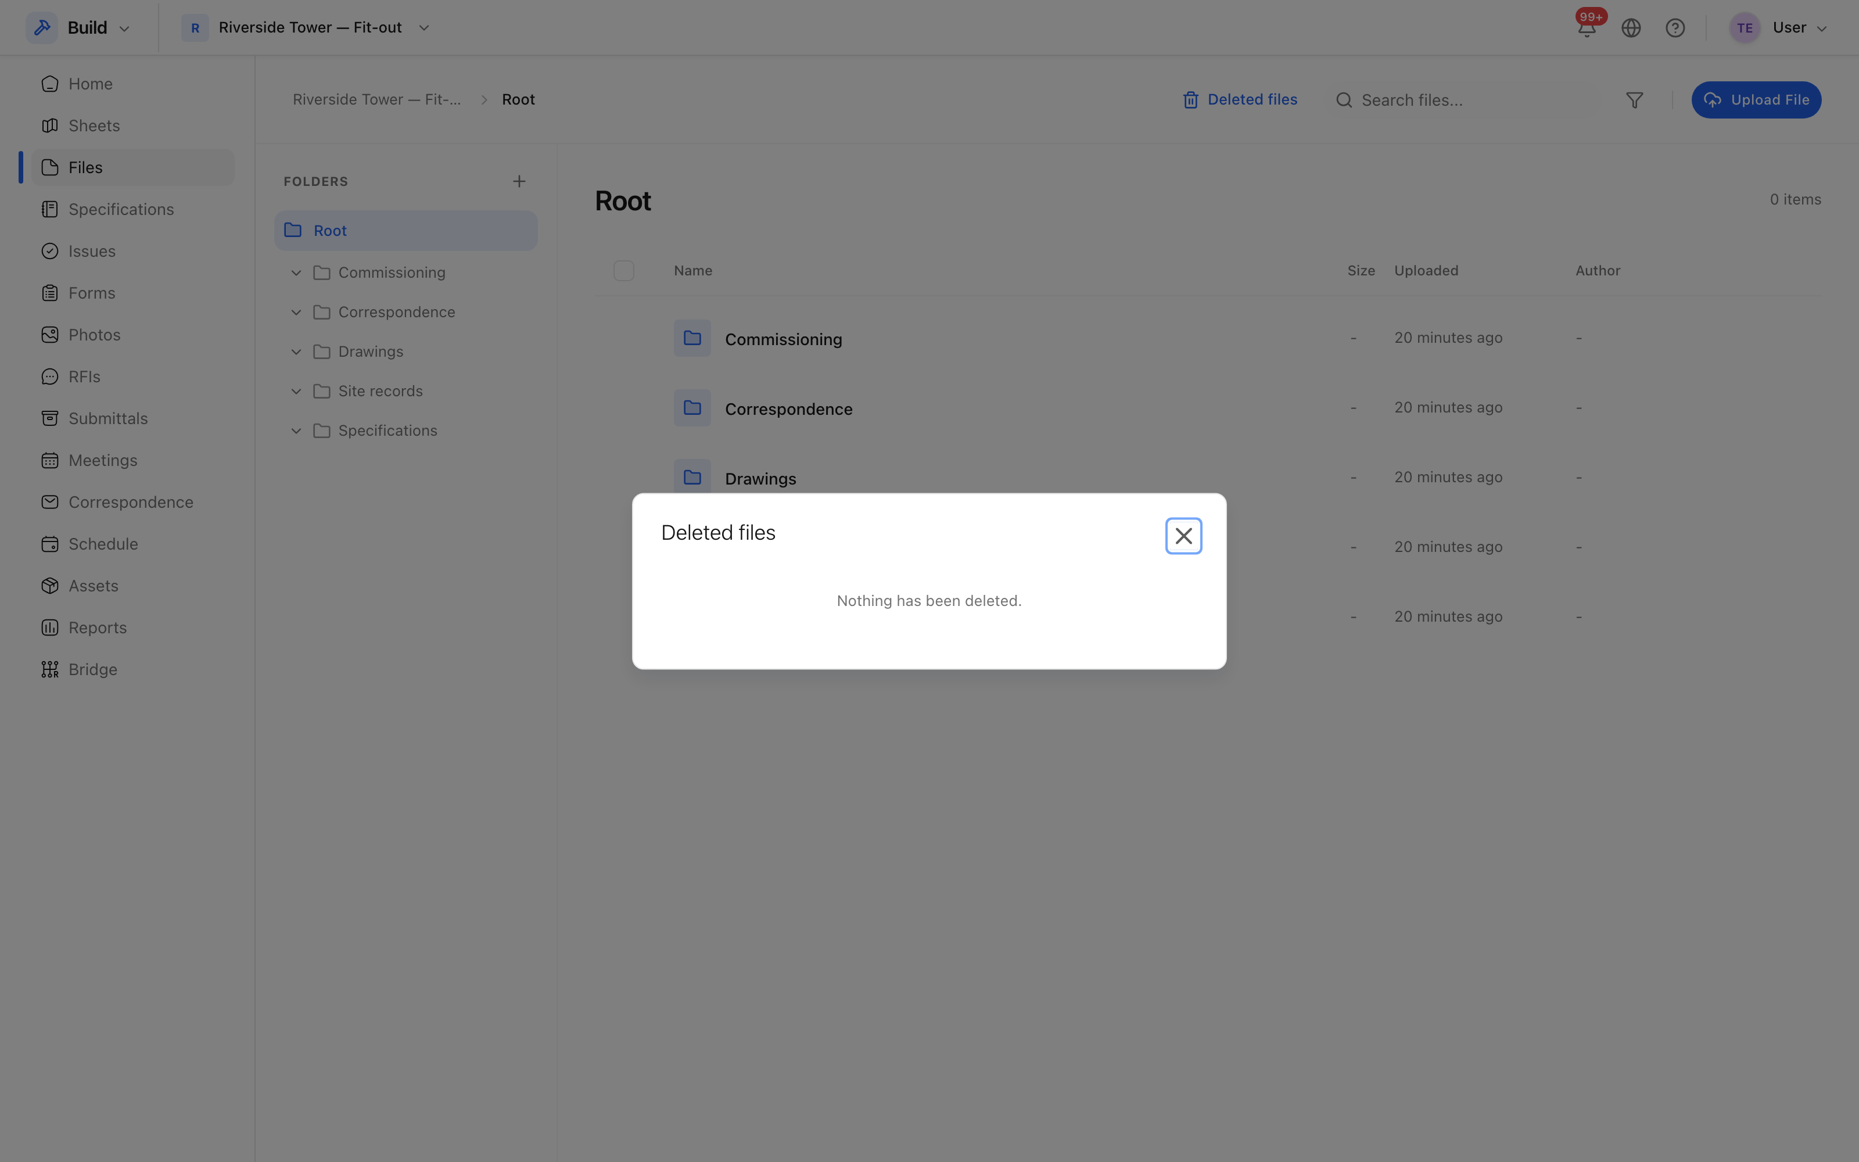
Task: Open the notifications bell
Action: click(1587, 28)
